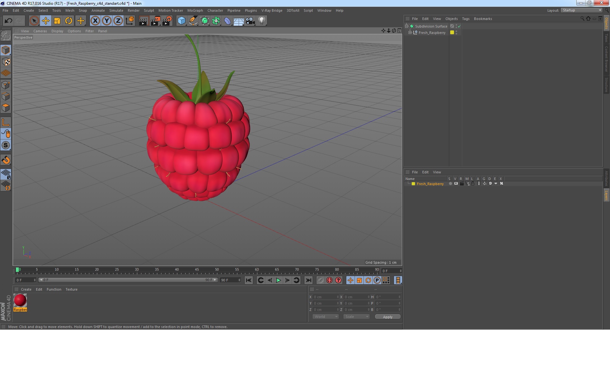Toggle the Y axis lock
The height and width of the screenshot is (367, 610).
[107, 21]
